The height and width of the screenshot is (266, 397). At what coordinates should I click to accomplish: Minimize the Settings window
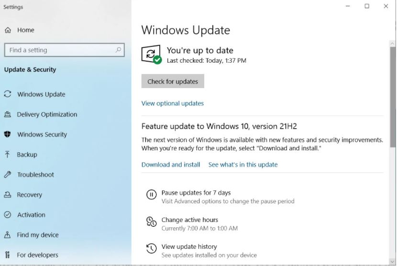pos(348,6)
